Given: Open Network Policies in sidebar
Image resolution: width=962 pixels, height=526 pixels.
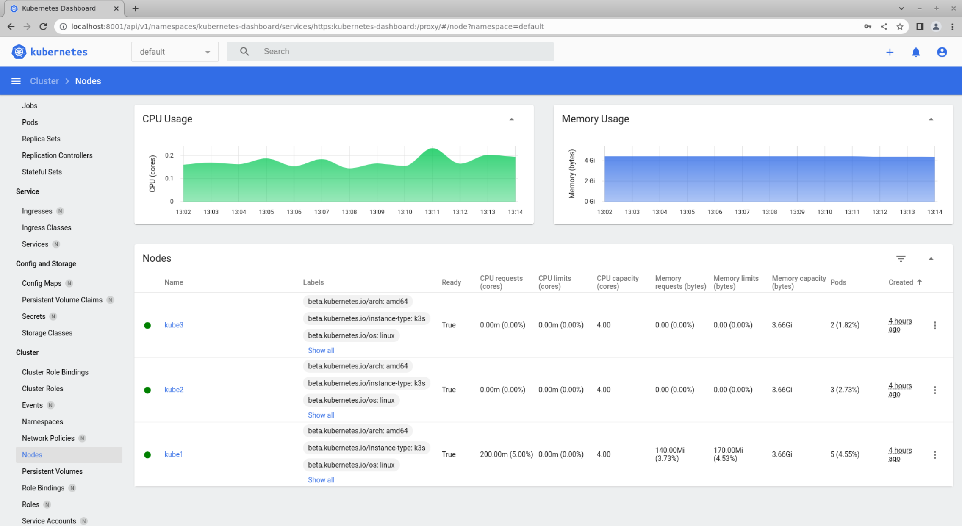Looking at the screenshot, I should click(x=48, y=438).
